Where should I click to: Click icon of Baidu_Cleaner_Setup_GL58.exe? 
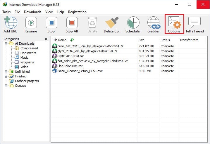(54, 71)
